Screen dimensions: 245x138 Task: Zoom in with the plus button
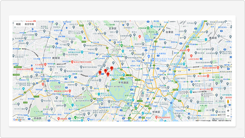pos(228,111)
